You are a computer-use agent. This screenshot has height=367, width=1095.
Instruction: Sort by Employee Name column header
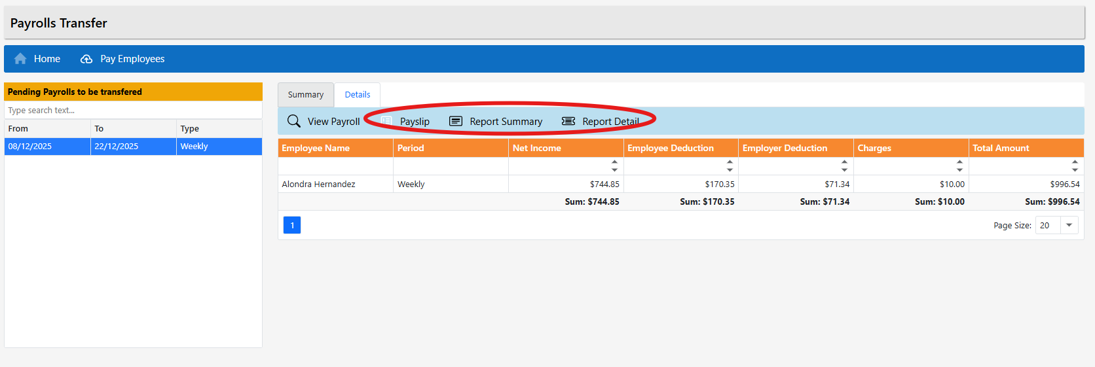point(335,148)
